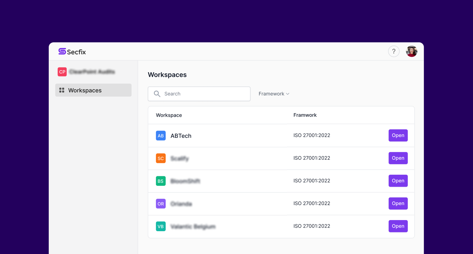This screenshot has width=473, height=254.
Task: Open the workspace in the SC row
Action: [x=398, y=158]
